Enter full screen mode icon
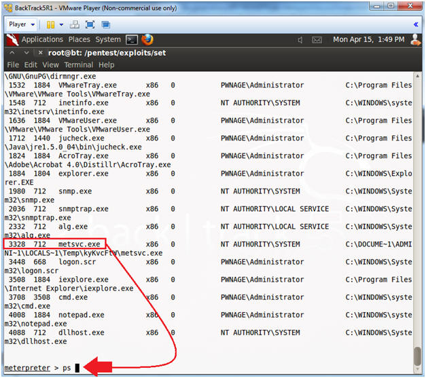The height and width of the screenshot is (378, 426). tap(90, 24)
